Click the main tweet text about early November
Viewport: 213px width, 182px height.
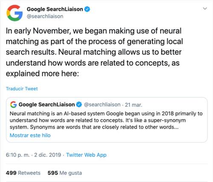pos(94,52)
